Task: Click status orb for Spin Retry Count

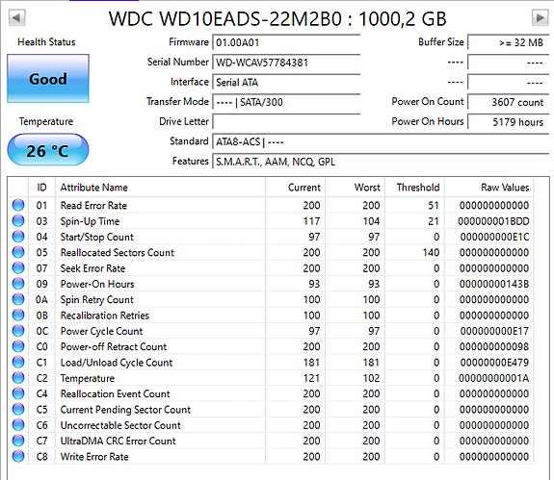Action: click(x=18, y=299)
